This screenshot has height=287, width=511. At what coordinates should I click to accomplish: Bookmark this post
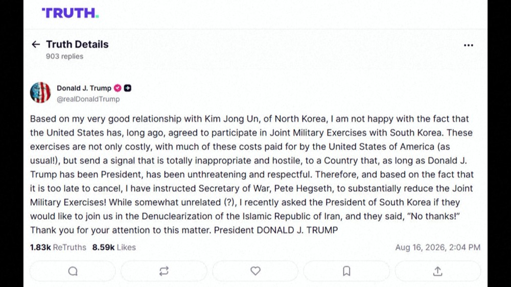[x=346, y=271]
